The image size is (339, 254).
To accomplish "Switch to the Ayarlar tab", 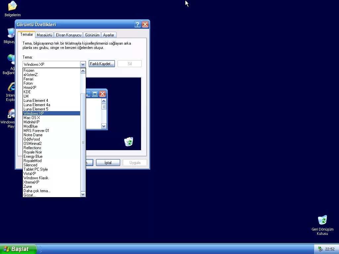I will coord(109,35).
